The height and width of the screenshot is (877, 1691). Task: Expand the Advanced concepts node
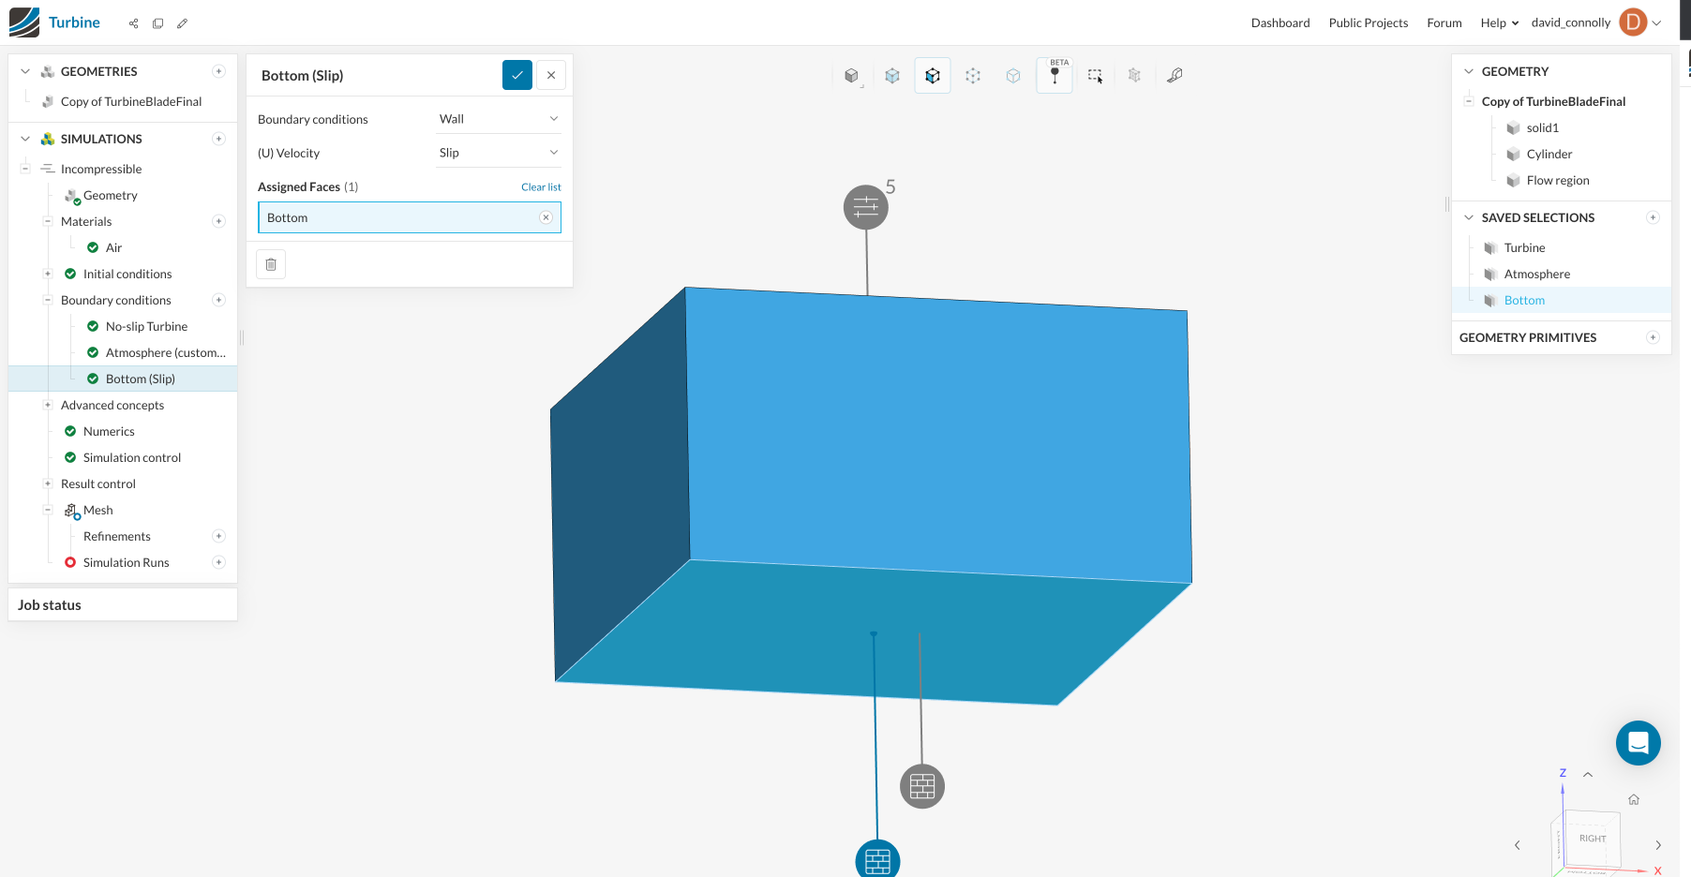48,405
